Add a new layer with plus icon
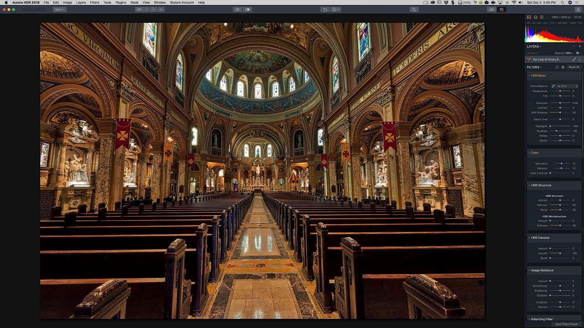584x328 pixels. click(x=580, y=46)
